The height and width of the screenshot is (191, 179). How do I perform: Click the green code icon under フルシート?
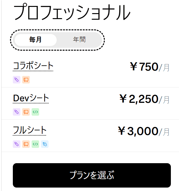pos(35,144)
